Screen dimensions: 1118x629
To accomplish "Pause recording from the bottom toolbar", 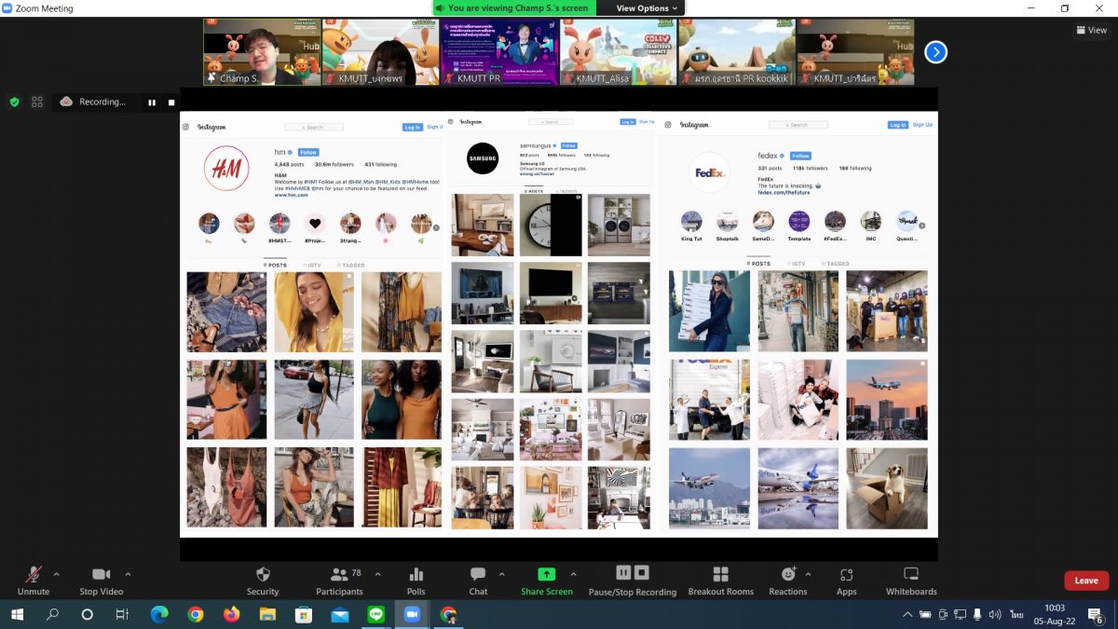I will (x=623, y=572).
